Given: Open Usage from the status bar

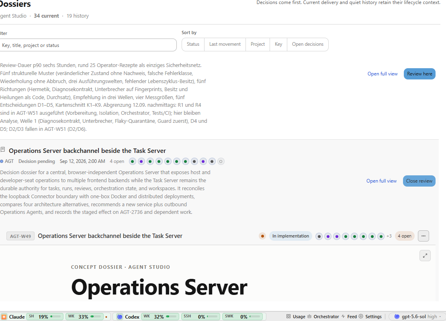Looking at the screenshot, I should pos(296,317).
